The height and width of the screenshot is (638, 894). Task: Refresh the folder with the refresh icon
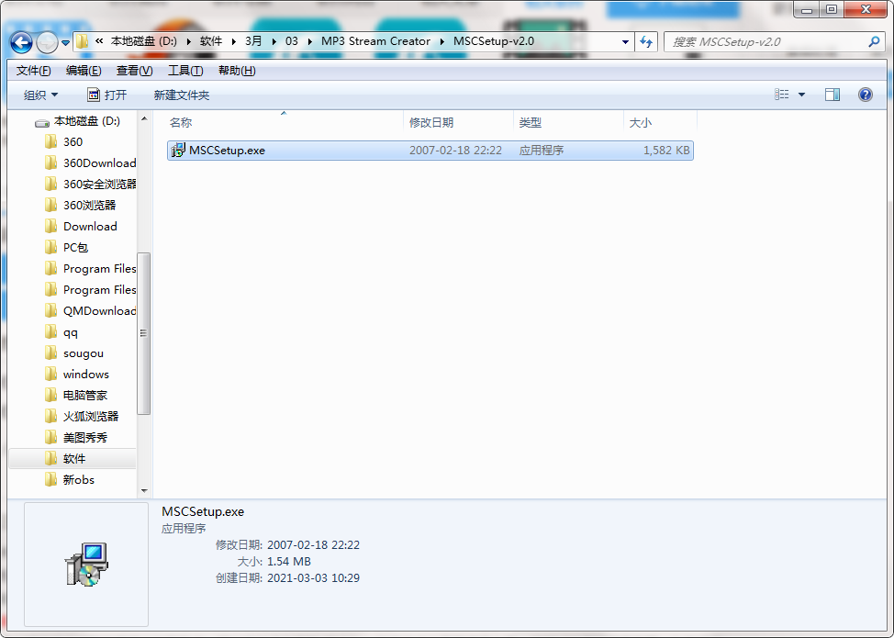click(646, 41)
